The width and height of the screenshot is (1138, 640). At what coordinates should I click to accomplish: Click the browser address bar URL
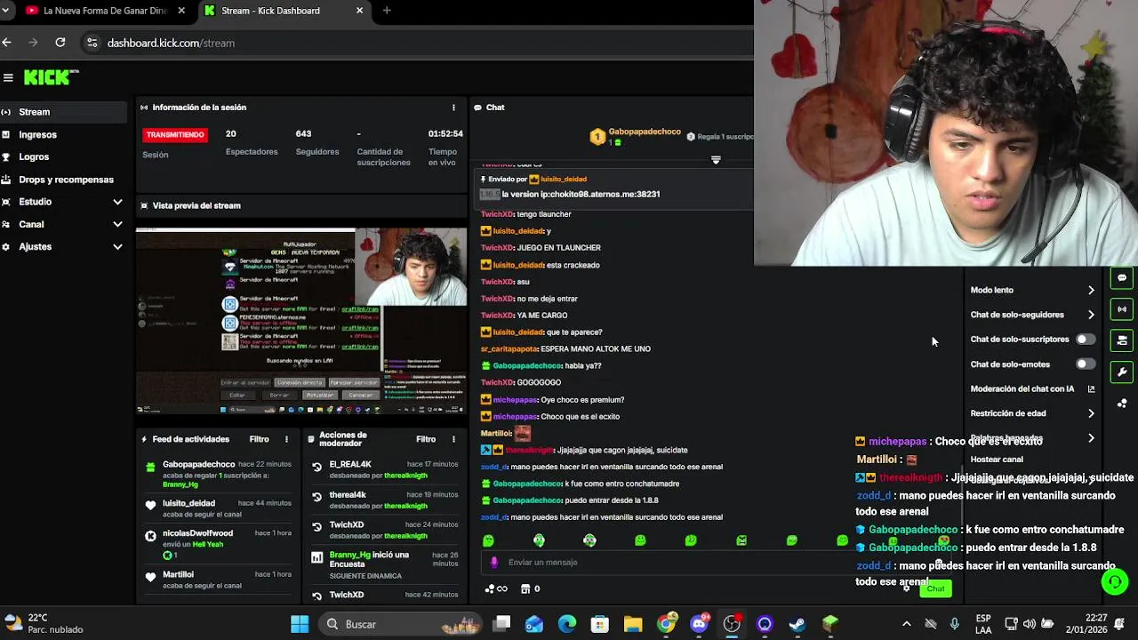point(171,43)
